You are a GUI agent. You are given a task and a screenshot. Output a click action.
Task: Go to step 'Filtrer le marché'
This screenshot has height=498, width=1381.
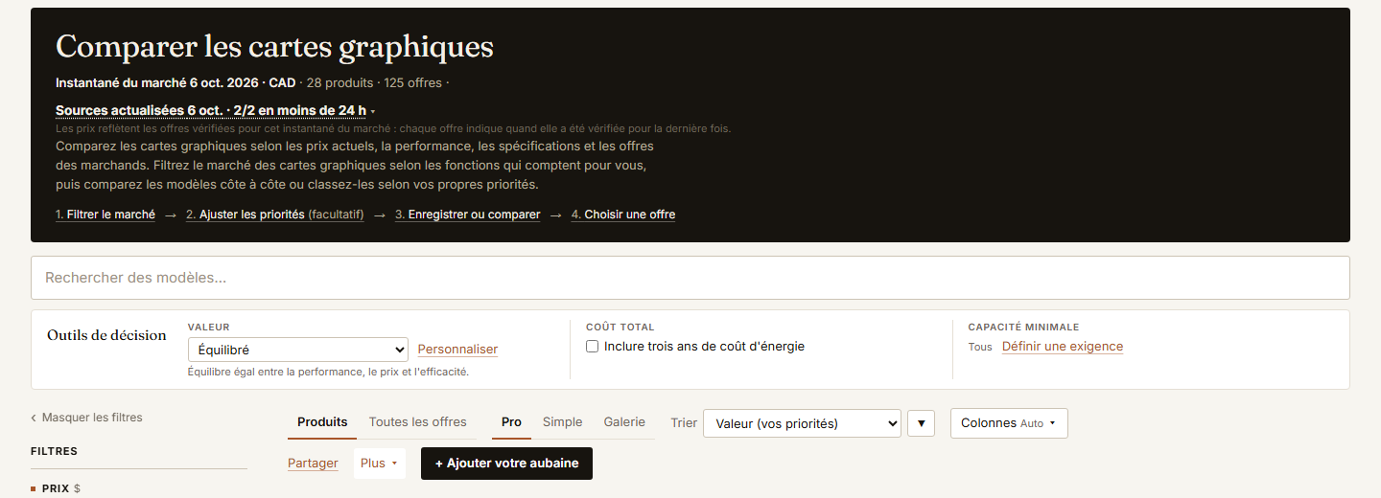click(105, 215)
